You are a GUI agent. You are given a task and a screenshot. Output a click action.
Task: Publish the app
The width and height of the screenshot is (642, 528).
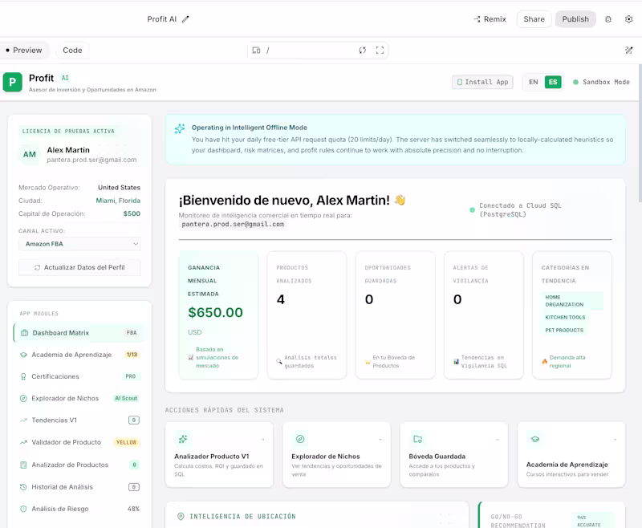click(575, 19)
